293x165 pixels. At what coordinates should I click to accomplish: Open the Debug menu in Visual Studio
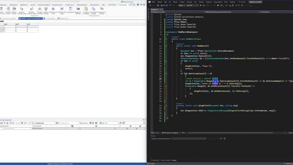[189, 2]
